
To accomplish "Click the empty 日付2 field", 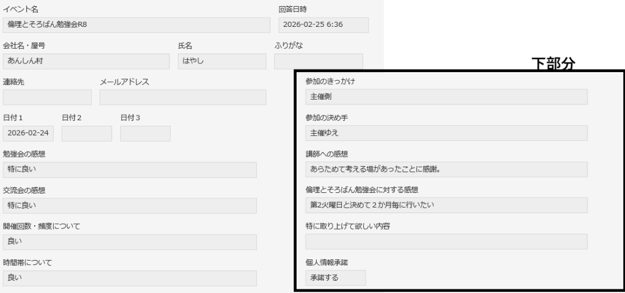I will click(87, 134).
